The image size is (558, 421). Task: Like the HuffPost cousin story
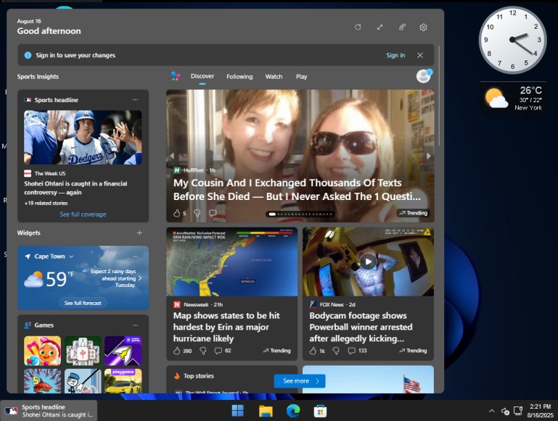[x=177, y=213]
